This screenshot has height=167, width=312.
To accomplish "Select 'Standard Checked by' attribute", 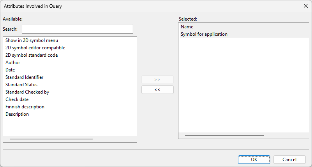I will click(27, 92).
